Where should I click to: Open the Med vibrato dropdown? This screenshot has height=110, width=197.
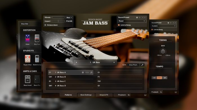point(69,18)
